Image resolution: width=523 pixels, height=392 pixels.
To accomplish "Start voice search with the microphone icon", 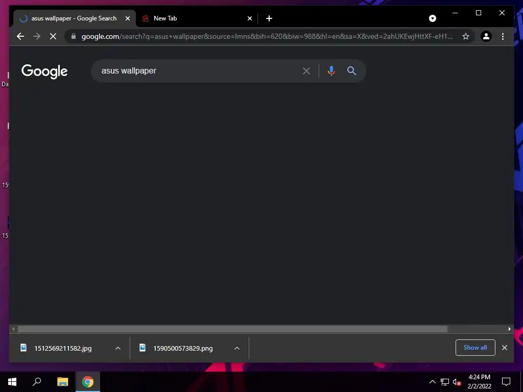I will (331, 70).
